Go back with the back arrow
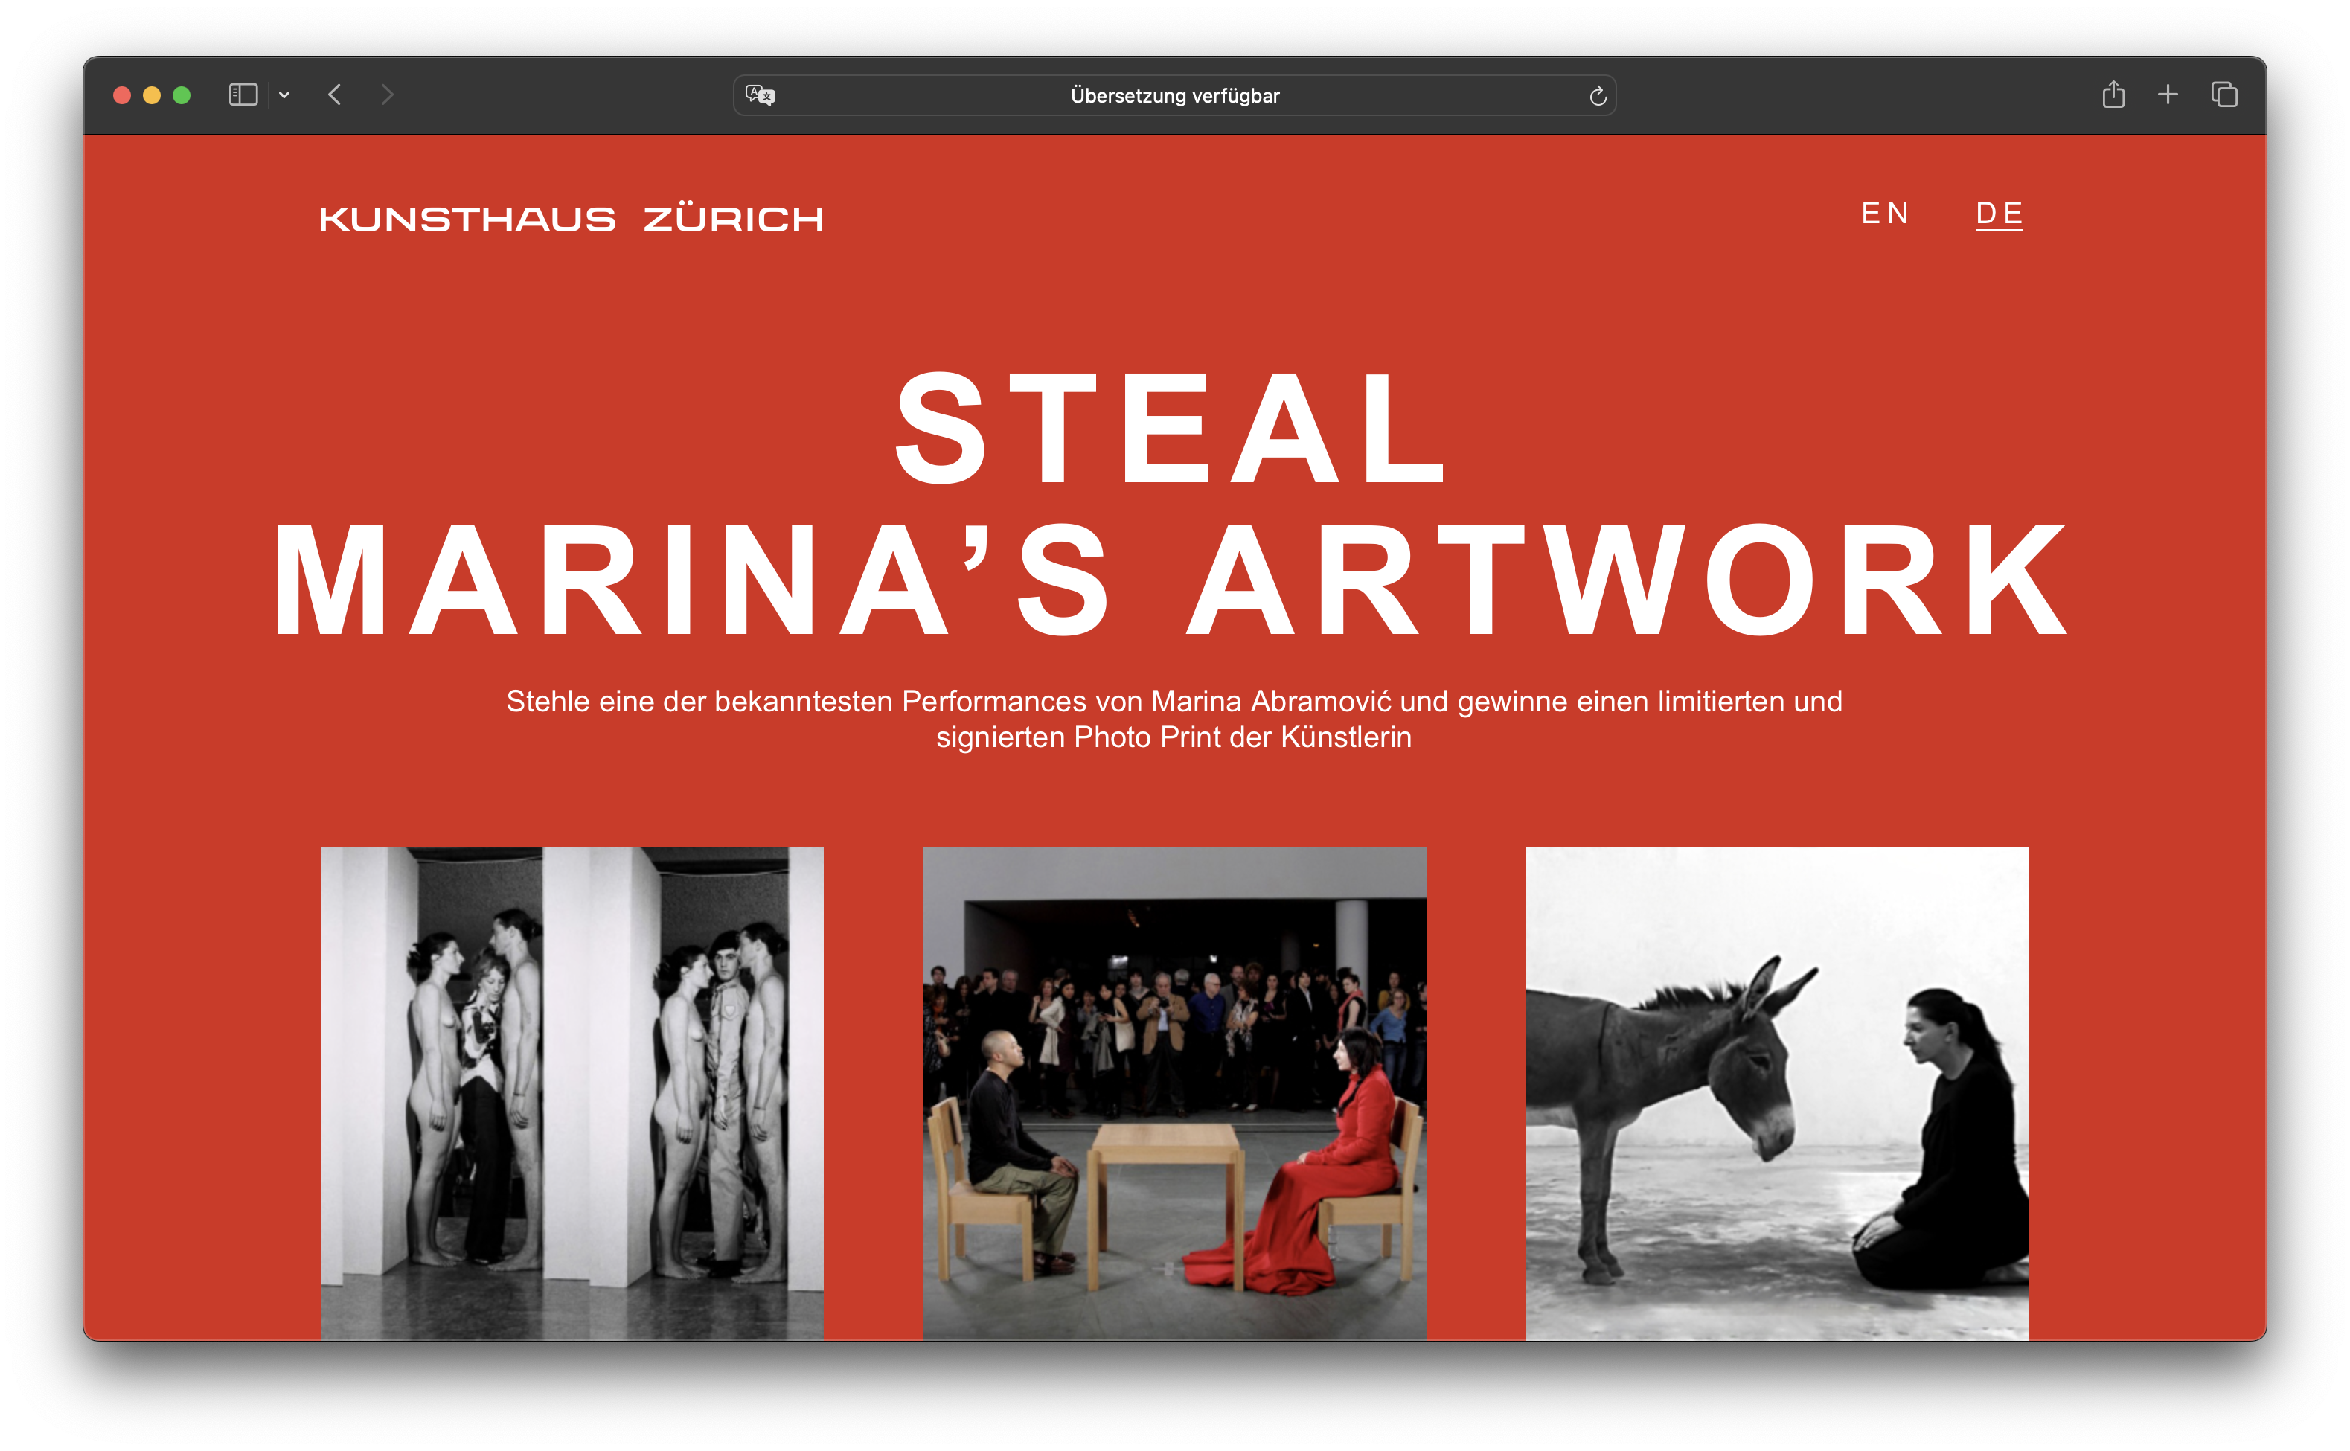 click(x=335, y=95)
